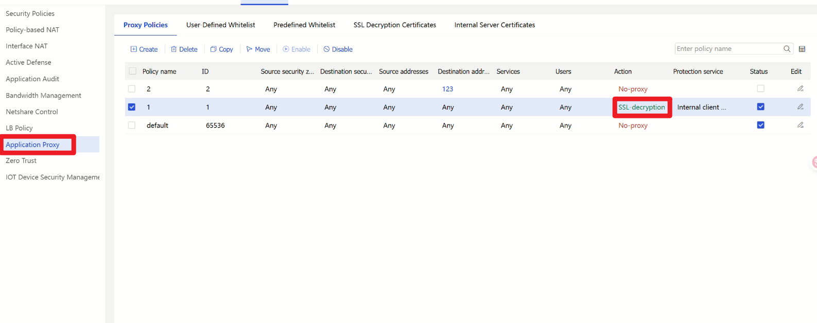Click the Status column header
This screenshot has height=323, width=817.
coord(759,71)
